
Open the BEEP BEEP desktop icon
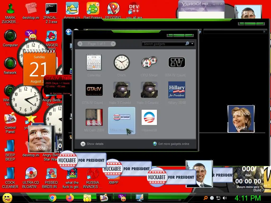pos(10,150)
